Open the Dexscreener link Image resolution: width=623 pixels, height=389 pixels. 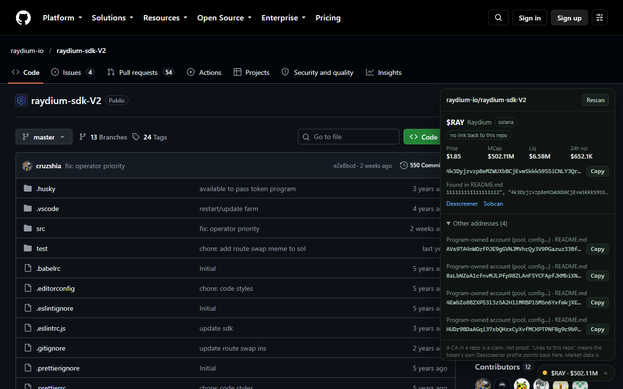pyautogui.click(x=462, y=204)
